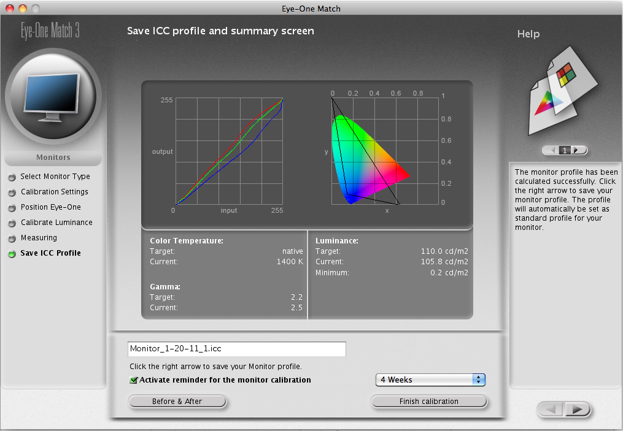
Task: Click the 1400 K current color temperature value
Action: pos(290,262)
